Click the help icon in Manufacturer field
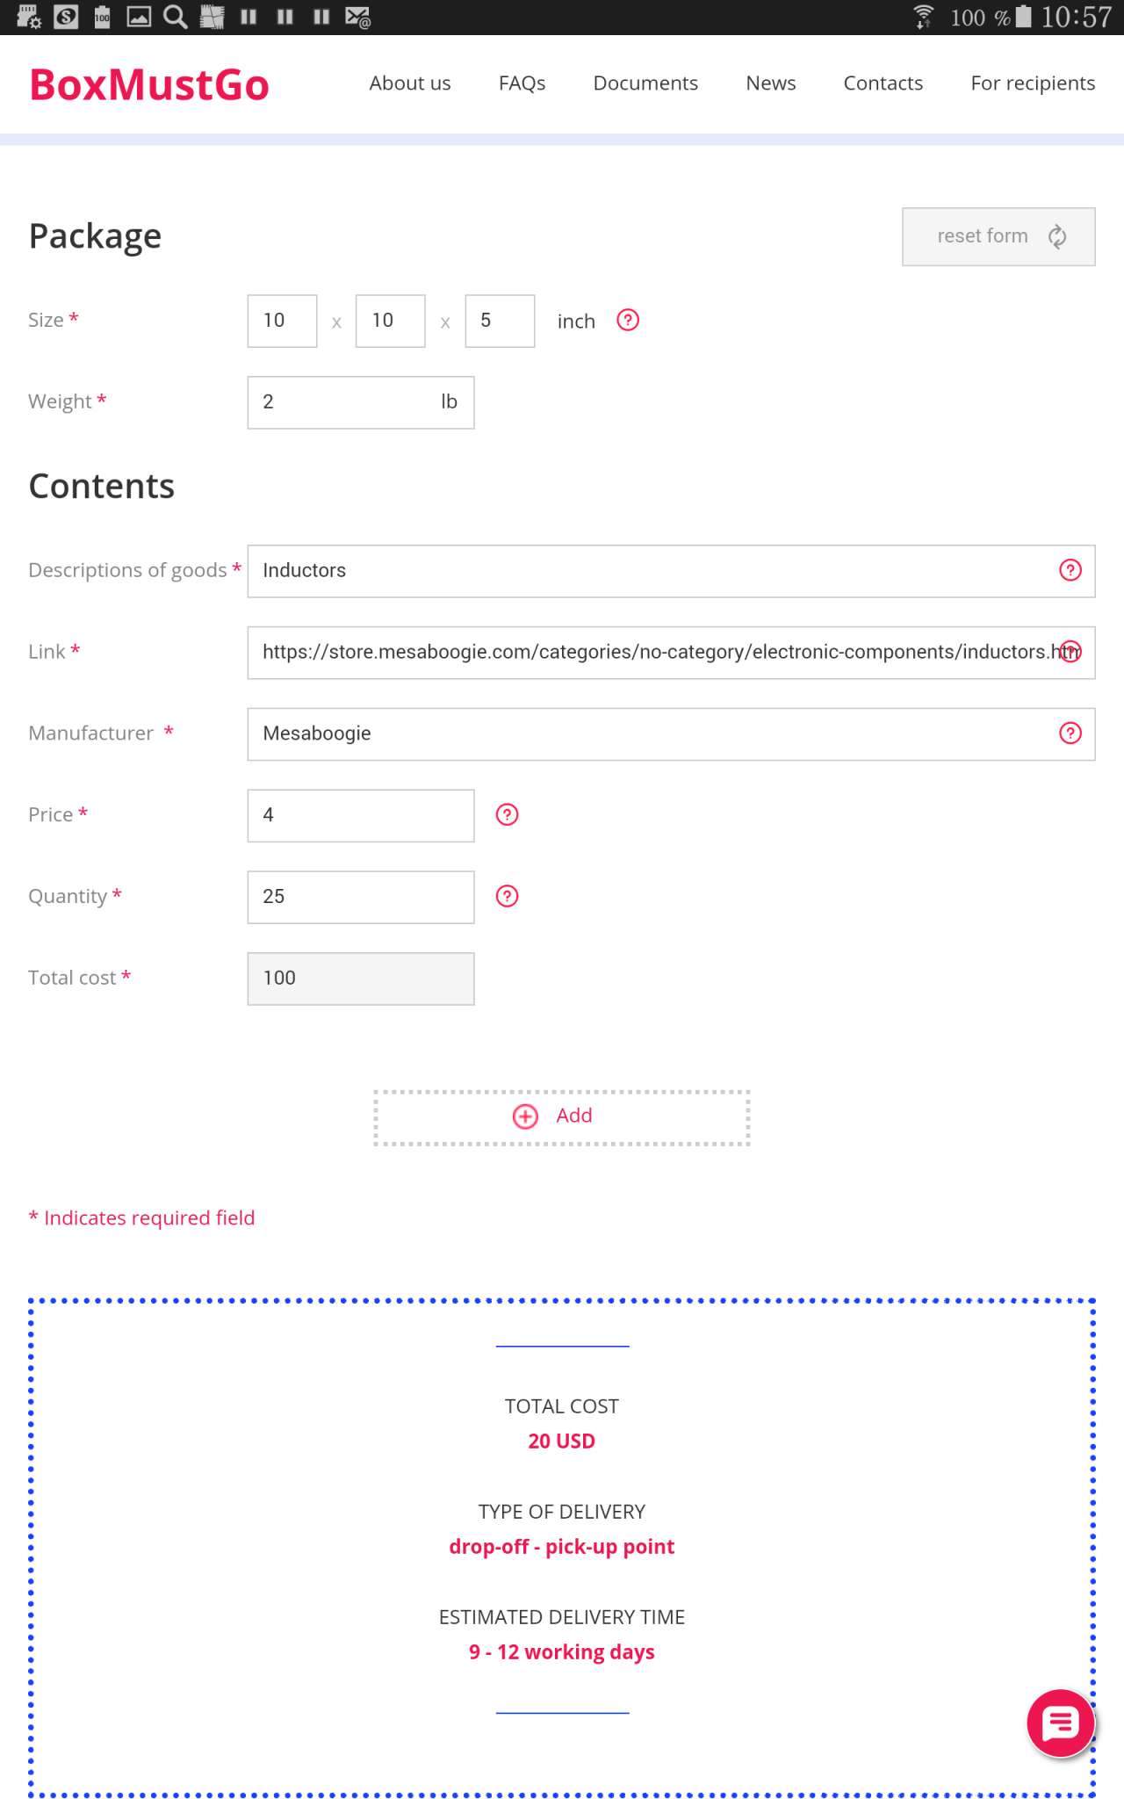Viewport: 1124px width, 1799px height. [x=1070, y=733]
